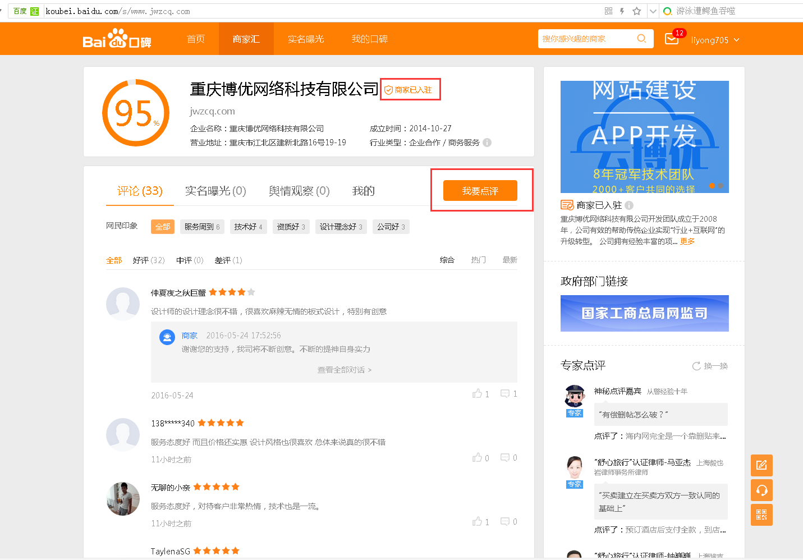
Task: Switch to the 实名曝光 (0) tab
Action: [215, 191]
